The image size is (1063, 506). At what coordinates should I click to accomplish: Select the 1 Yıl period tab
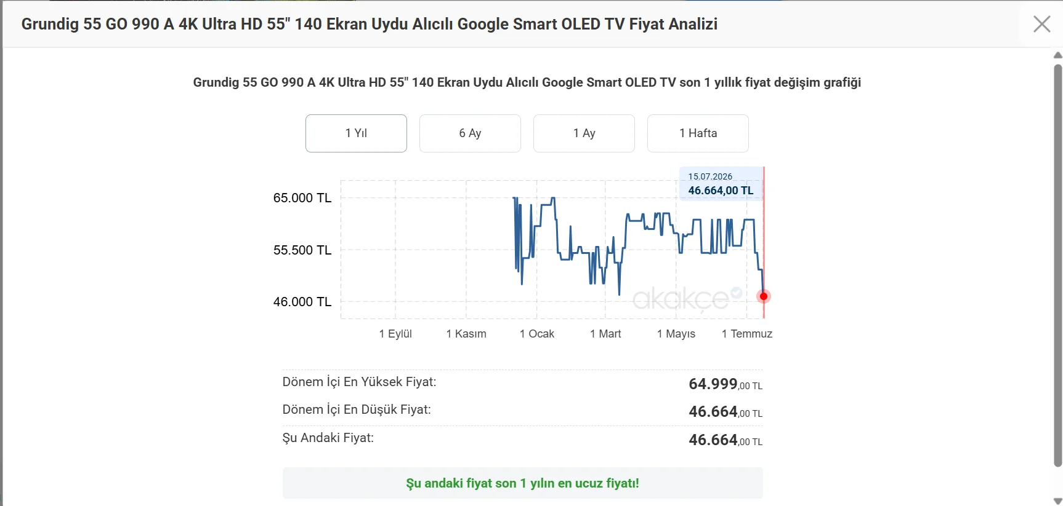[356, 133]
